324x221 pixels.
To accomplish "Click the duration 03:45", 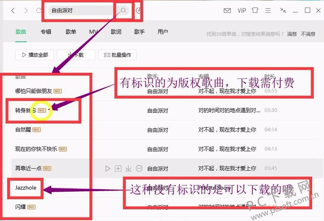I will [x=271, y=168].
